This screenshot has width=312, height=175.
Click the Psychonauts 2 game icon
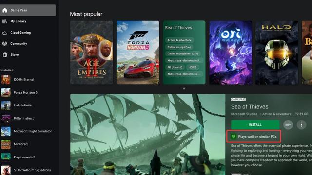click(x=6, y=157)
